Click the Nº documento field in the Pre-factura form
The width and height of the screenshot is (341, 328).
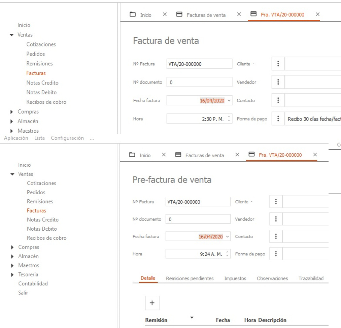198,219
